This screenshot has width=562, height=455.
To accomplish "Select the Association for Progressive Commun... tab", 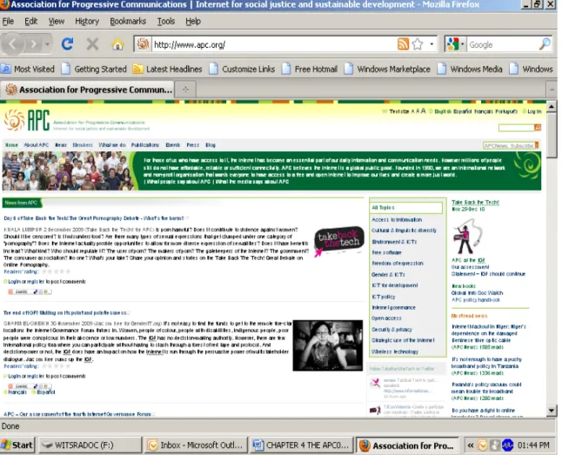I will point(88,90).
